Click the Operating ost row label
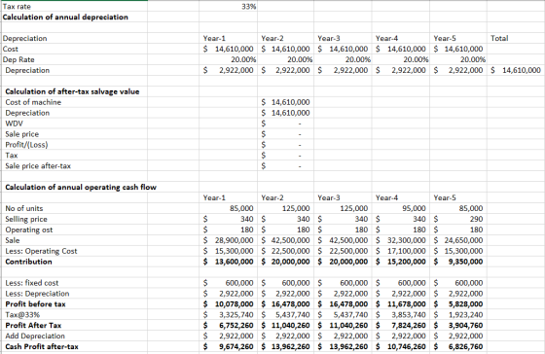Viewport: 545px width, 354px height. tap(29, 230)
